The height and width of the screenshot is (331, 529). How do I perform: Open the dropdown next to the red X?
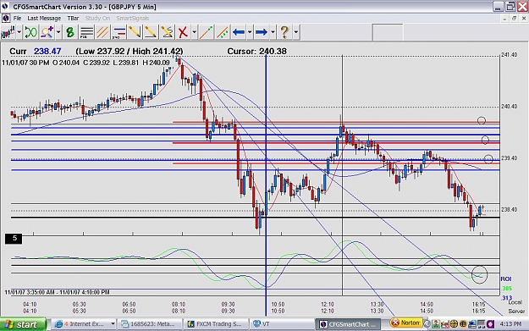[x=195, y=32]
